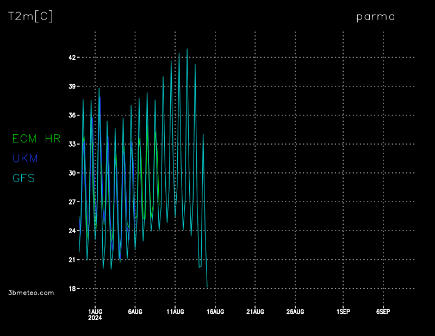The width and height of the screenshot is (435, 336).
Task: Click the T2m[C] chart title
Action: tap(30, 16)
